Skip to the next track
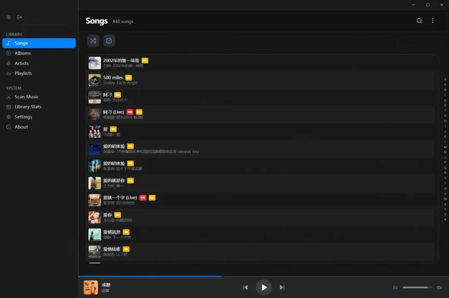Image resolution: width=449 pixels, height=298 pixels. [x=282, y=287]
